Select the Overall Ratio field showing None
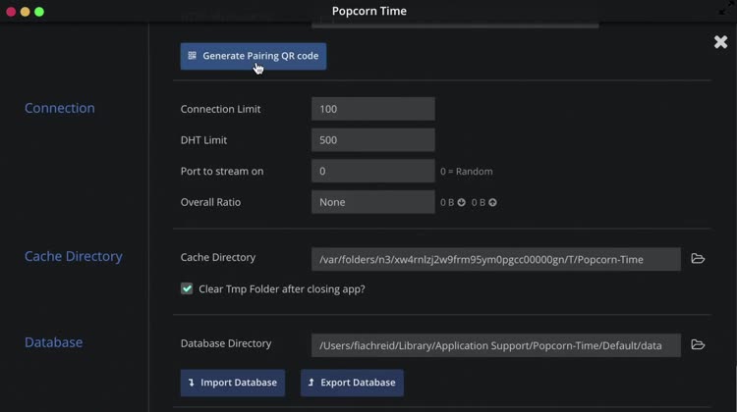Viewport: 737px width, 412px height. tap(372, 202)
